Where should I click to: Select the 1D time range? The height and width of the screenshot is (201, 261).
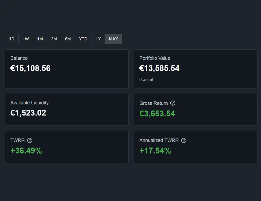point(12,39)
